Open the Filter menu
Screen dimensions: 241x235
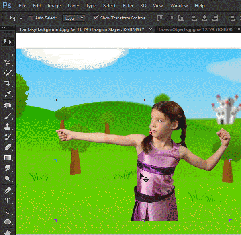128,6
